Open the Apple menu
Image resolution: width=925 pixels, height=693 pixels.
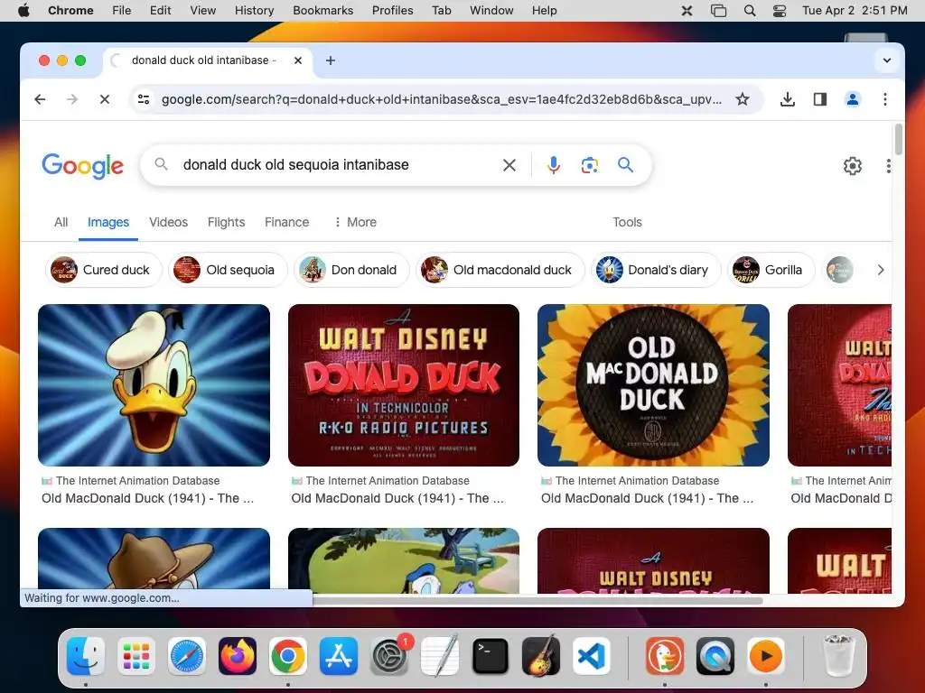pyautogui.click(x=23, y=11)
